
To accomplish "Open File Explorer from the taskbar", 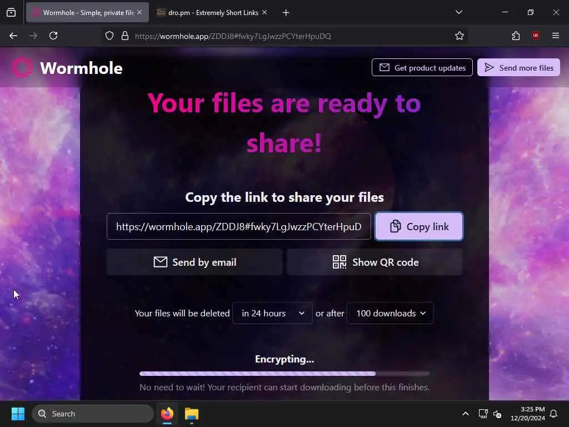I will [x=192, y=414].
